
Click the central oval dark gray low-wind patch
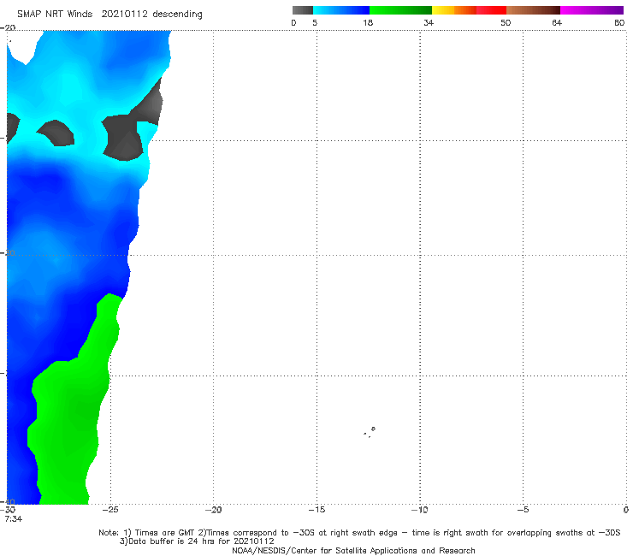point(56,133)
